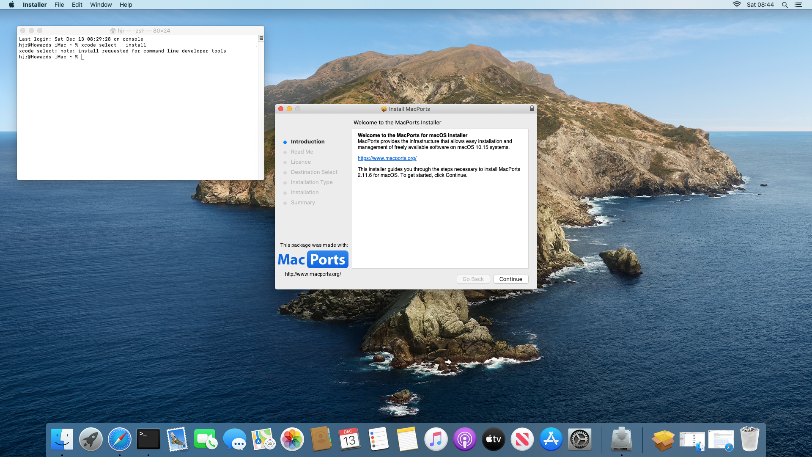Open Terminal from the Dock

tap(148, 439)
